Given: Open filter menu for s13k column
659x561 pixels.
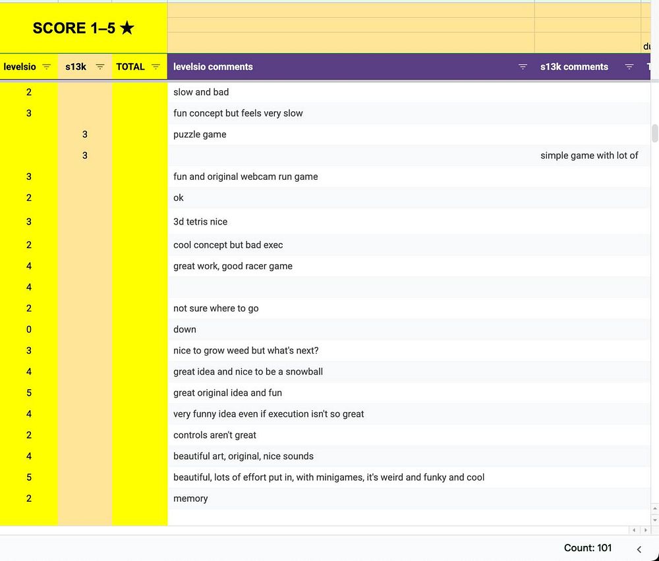Looking at the screenshot, I should click(x=100, y=67).
